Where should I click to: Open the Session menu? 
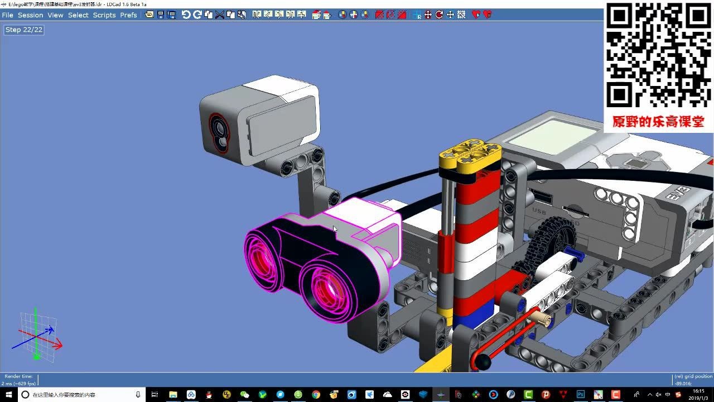click(x=30, y=15)
